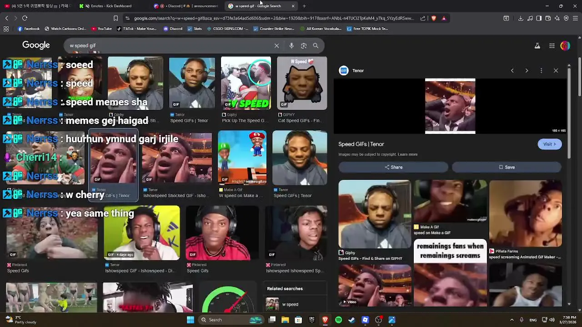
Task: Open the Watch Cartoons Onl... bookmark
Action: [x=65, y=29]
